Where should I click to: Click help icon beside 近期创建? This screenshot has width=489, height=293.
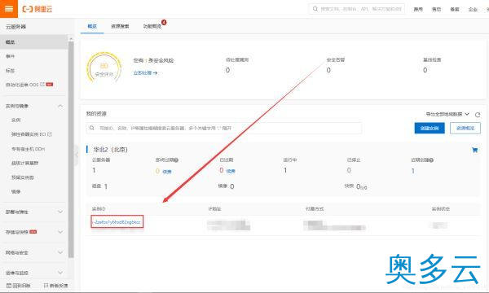[431, 160]
